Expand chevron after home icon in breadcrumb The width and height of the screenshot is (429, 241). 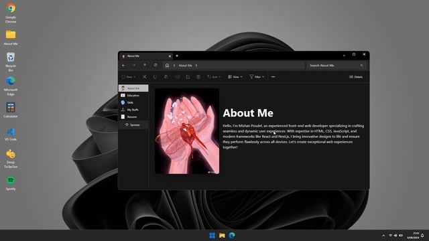pos(174,66)
